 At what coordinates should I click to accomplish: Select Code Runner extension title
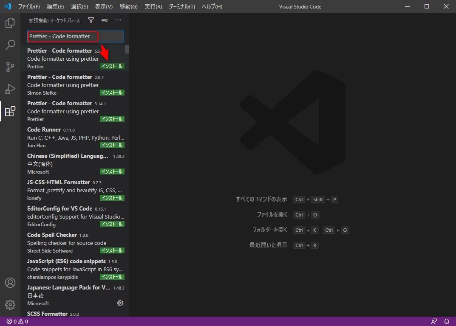44,129
